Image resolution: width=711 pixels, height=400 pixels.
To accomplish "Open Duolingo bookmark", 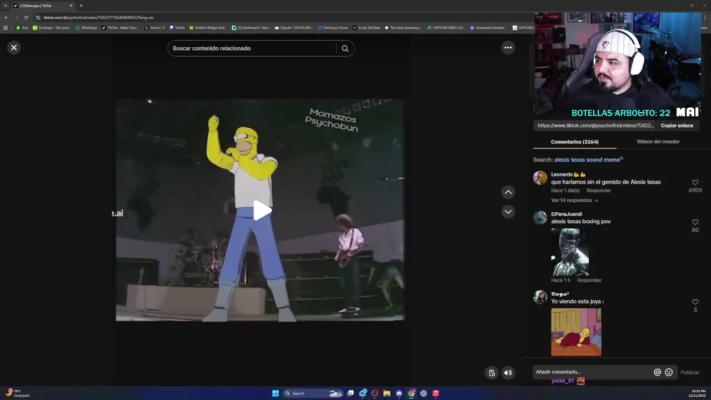I will (x=52, y=27).
